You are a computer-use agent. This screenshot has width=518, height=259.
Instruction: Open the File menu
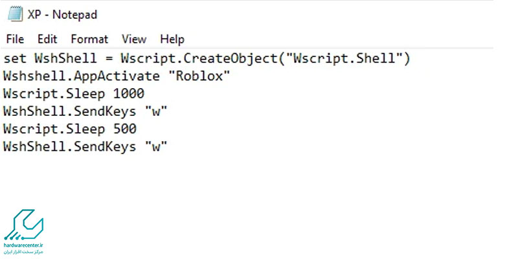15,39
